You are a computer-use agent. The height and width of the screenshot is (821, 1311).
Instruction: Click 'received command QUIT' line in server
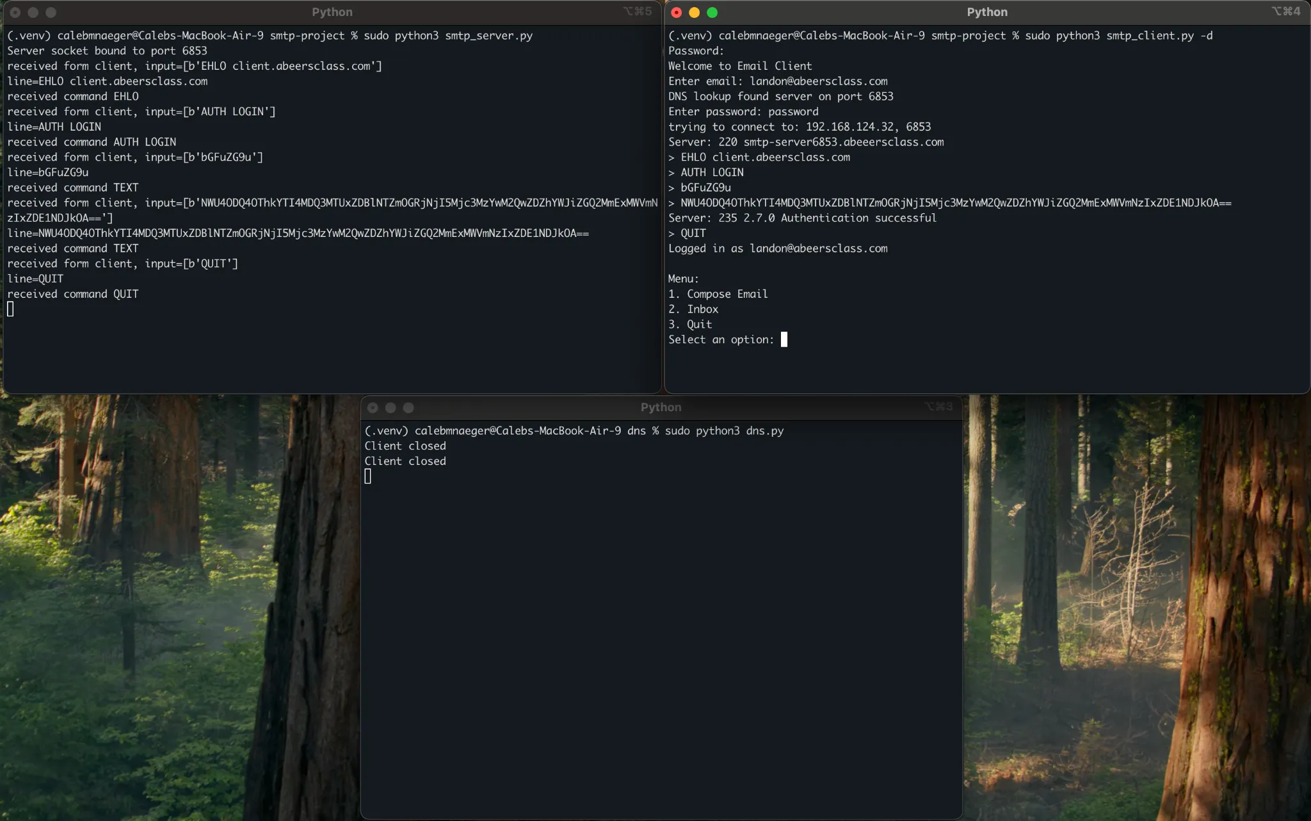[73, 294]
